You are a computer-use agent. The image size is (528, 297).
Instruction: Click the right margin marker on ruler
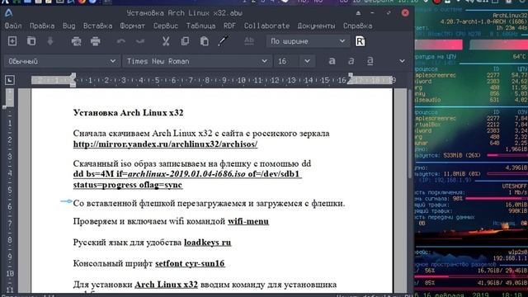[351, 79]
